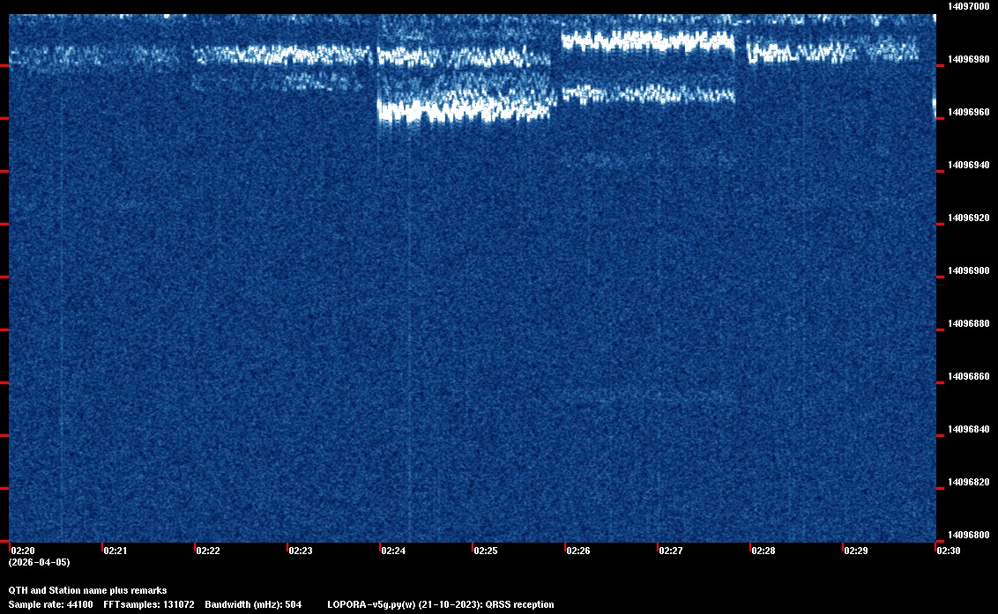Click the bright signal trace near 14096960 at 02:25
998x614 pixels.
pyautogui.click(x=464, y=111)
